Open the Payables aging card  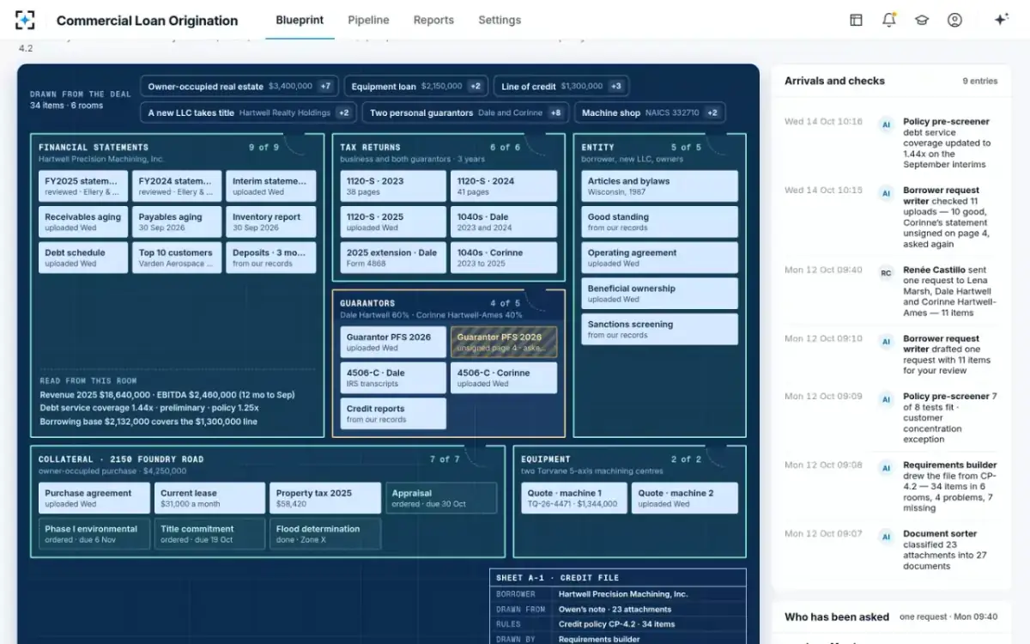tap(177, 222)
